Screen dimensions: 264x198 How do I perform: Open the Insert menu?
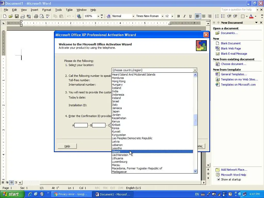tap(34, 10)
